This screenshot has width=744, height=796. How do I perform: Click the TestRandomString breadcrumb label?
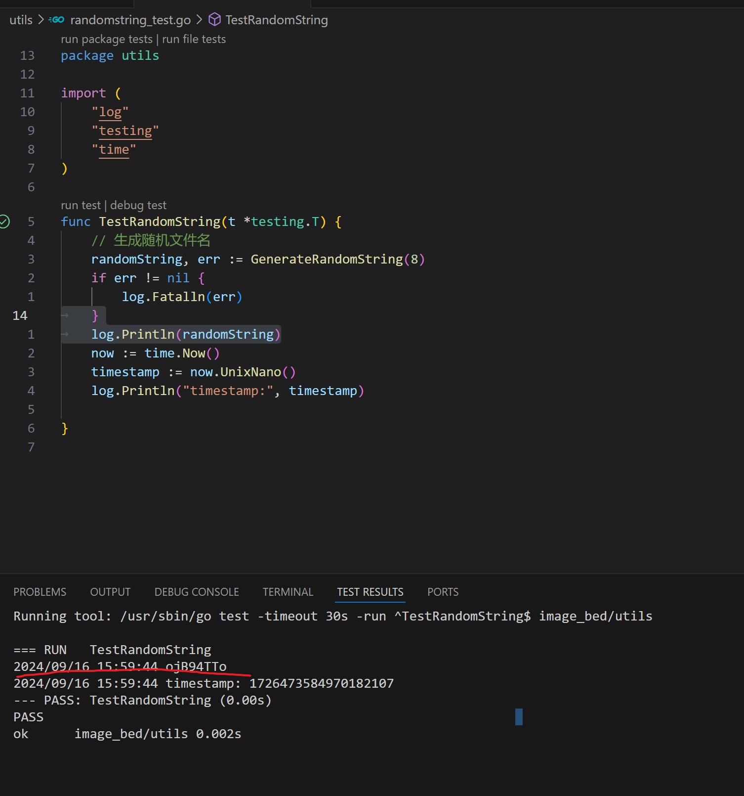click(277, 20)
